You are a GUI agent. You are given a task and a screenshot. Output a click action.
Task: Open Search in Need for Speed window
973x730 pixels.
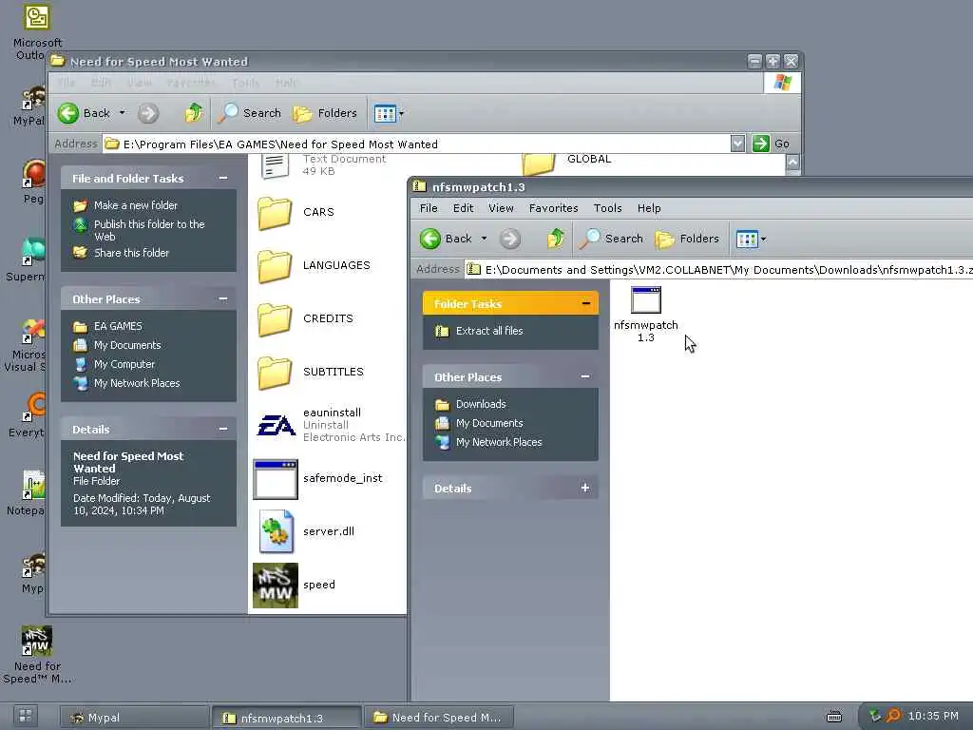[250, 114]
